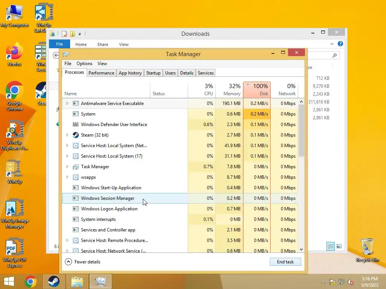Click Properties icon in Downloads quick access toolbar
Image resolution: width=386 pixels, height=289 pixels.
tap(64, 33)
